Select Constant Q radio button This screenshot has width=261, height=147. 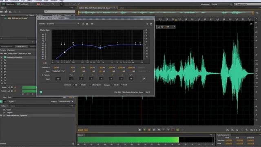tap(74, 85)
